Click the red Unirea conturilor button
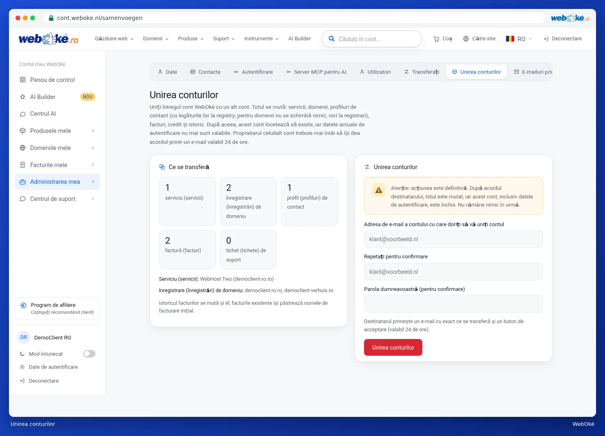This screenshot has height=436, width=605. pos(393,348)
